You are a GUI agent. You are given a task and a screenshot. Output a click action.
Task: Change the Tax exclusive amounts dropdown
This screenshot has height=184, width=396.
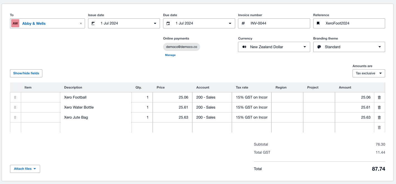[x=368, y=73]
